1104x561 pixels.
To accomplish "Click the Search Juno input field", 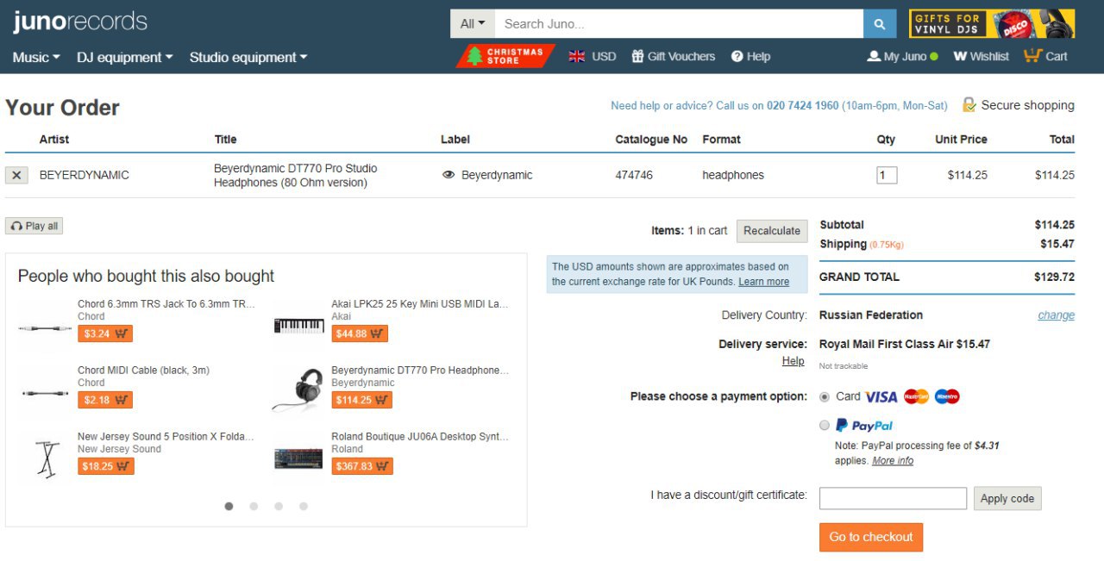I will click(x=679, y=24).
